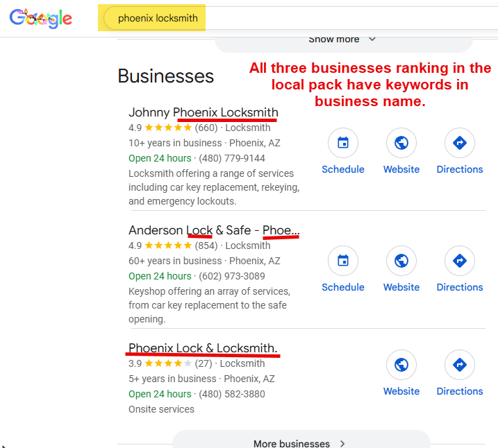Open Phoenix Lock & Locksmith business title
The height and width of the screenshot is (448, 498).
click(x=203, y=348)
